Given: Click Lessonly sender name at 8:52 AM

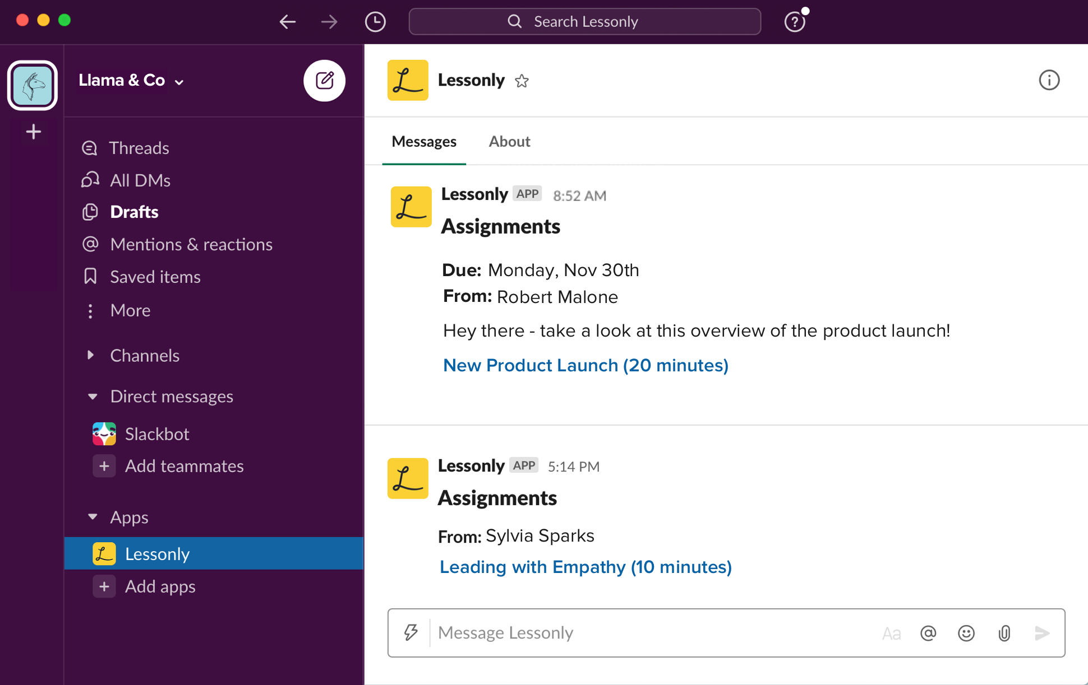Looking at the screenshot, I should (x=474, y=194).
